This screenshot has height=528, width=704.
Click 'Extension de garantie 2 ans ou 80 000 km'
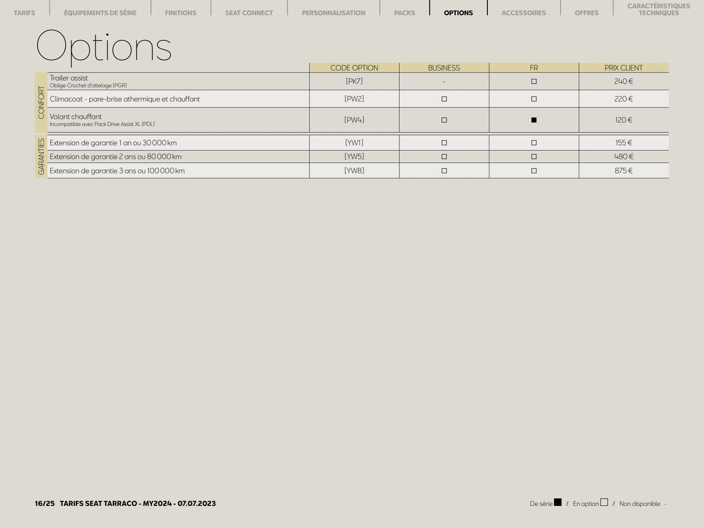[116, 157]
